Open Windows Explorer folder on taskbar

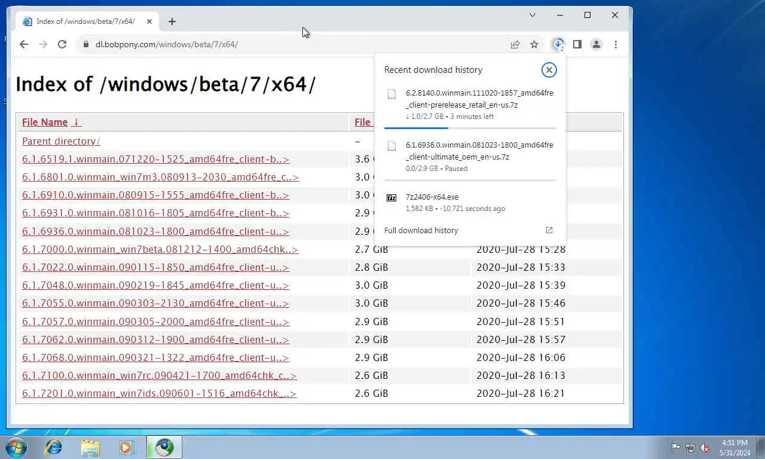(90, 447)
